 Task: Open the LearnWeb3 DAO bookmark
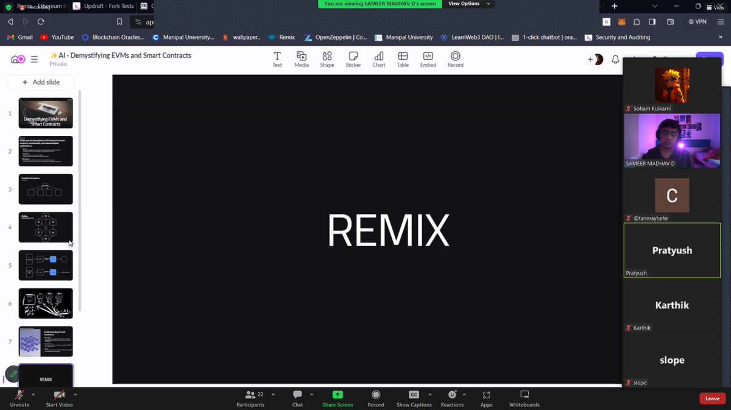click(472, 37)
